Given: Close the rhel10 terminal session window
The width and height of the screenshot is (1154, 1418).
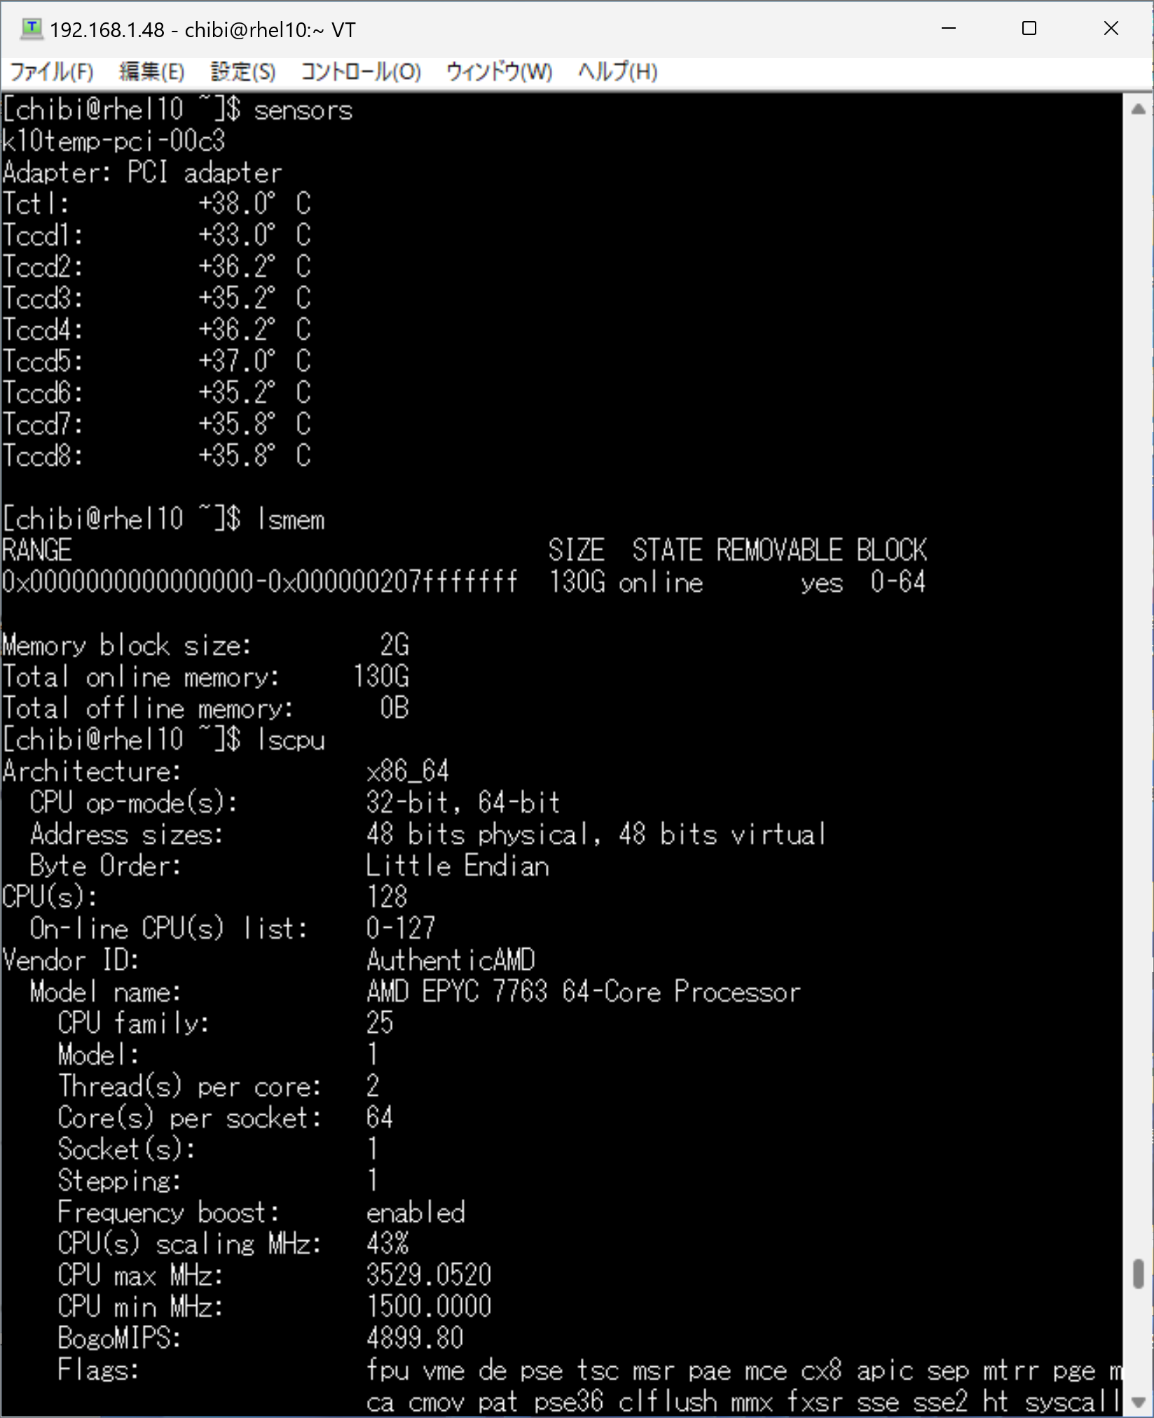Looking at the screenshot, I should pos(1111,29).
